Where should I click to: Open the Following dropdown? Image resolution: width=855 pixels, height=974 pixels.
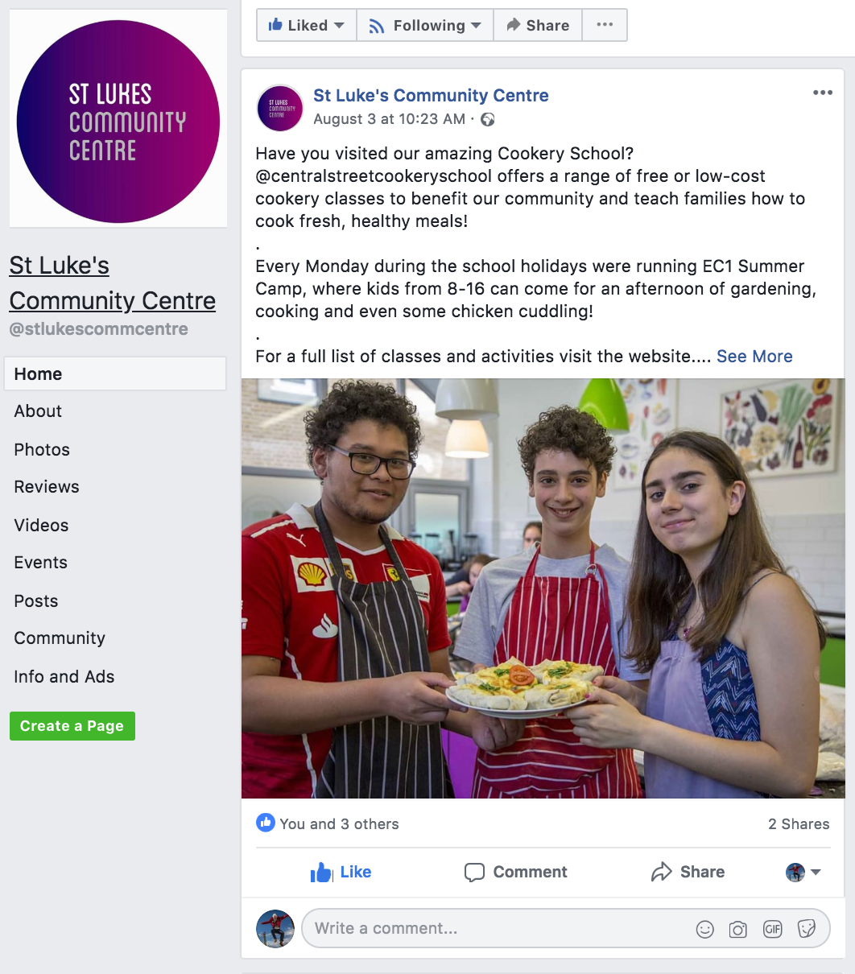point(424,25)
